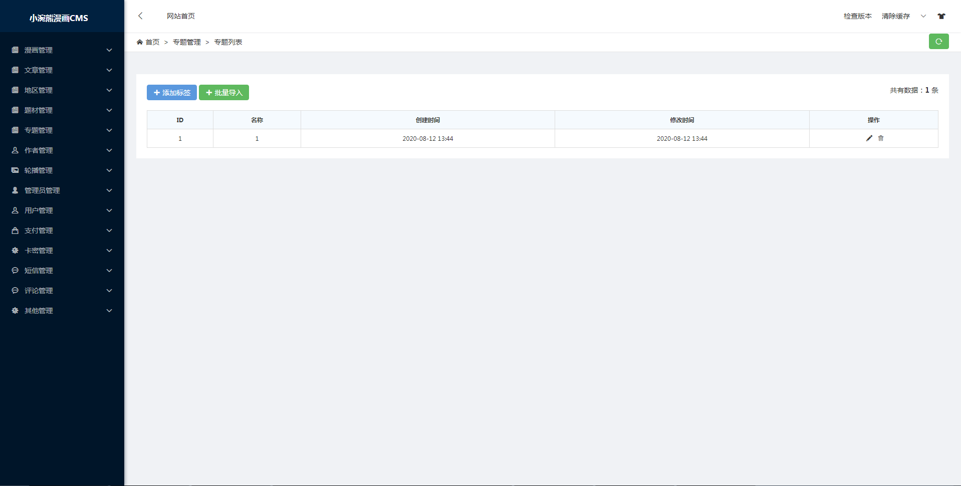Click the pencil edit icon in row 1
Viewport: 961px width, 486px height.
[869, 138]
